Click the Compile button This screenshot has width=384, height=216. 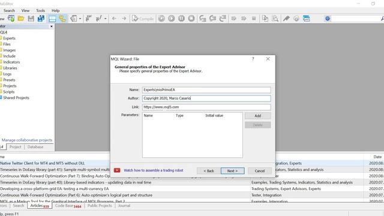(143, 19)
